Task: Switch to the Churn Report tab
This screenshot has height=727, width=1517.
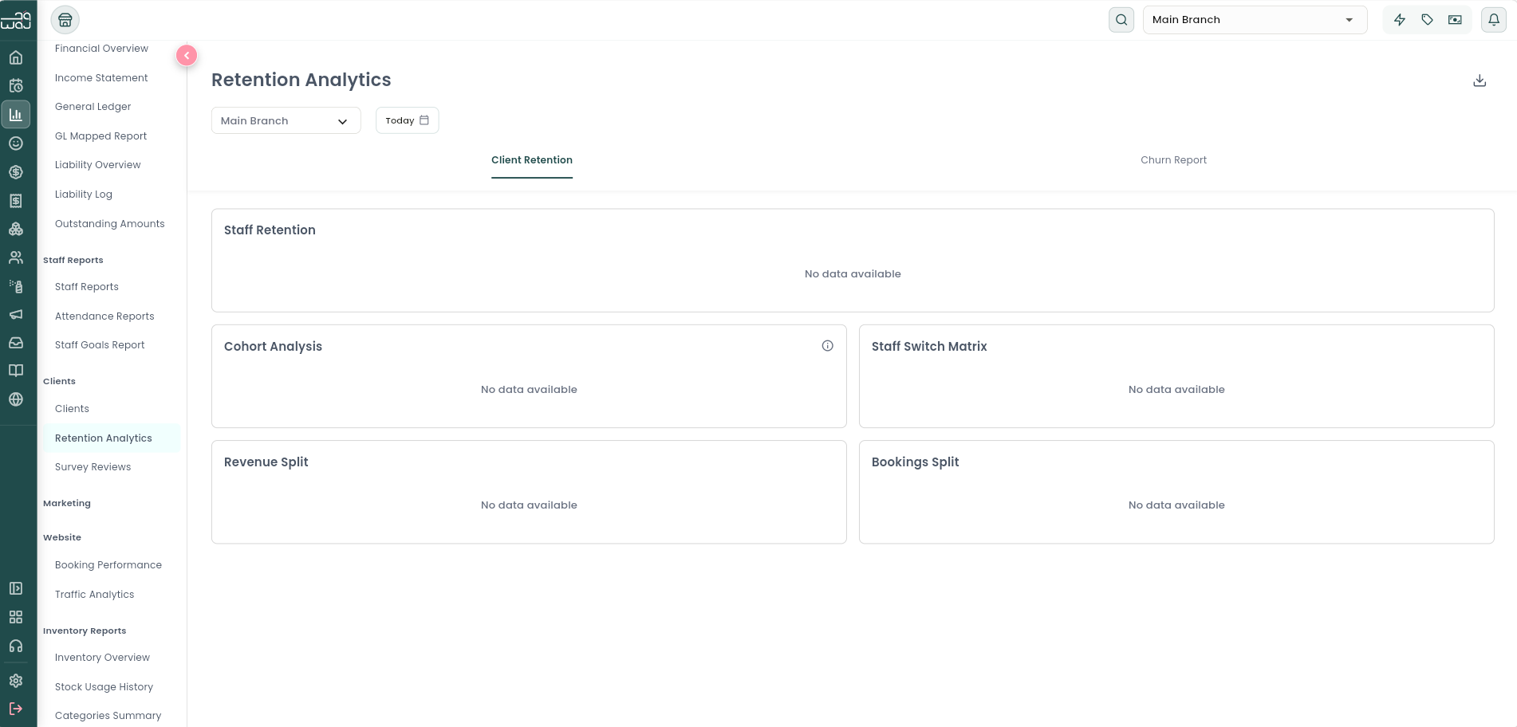Action: coord(1173,160)
